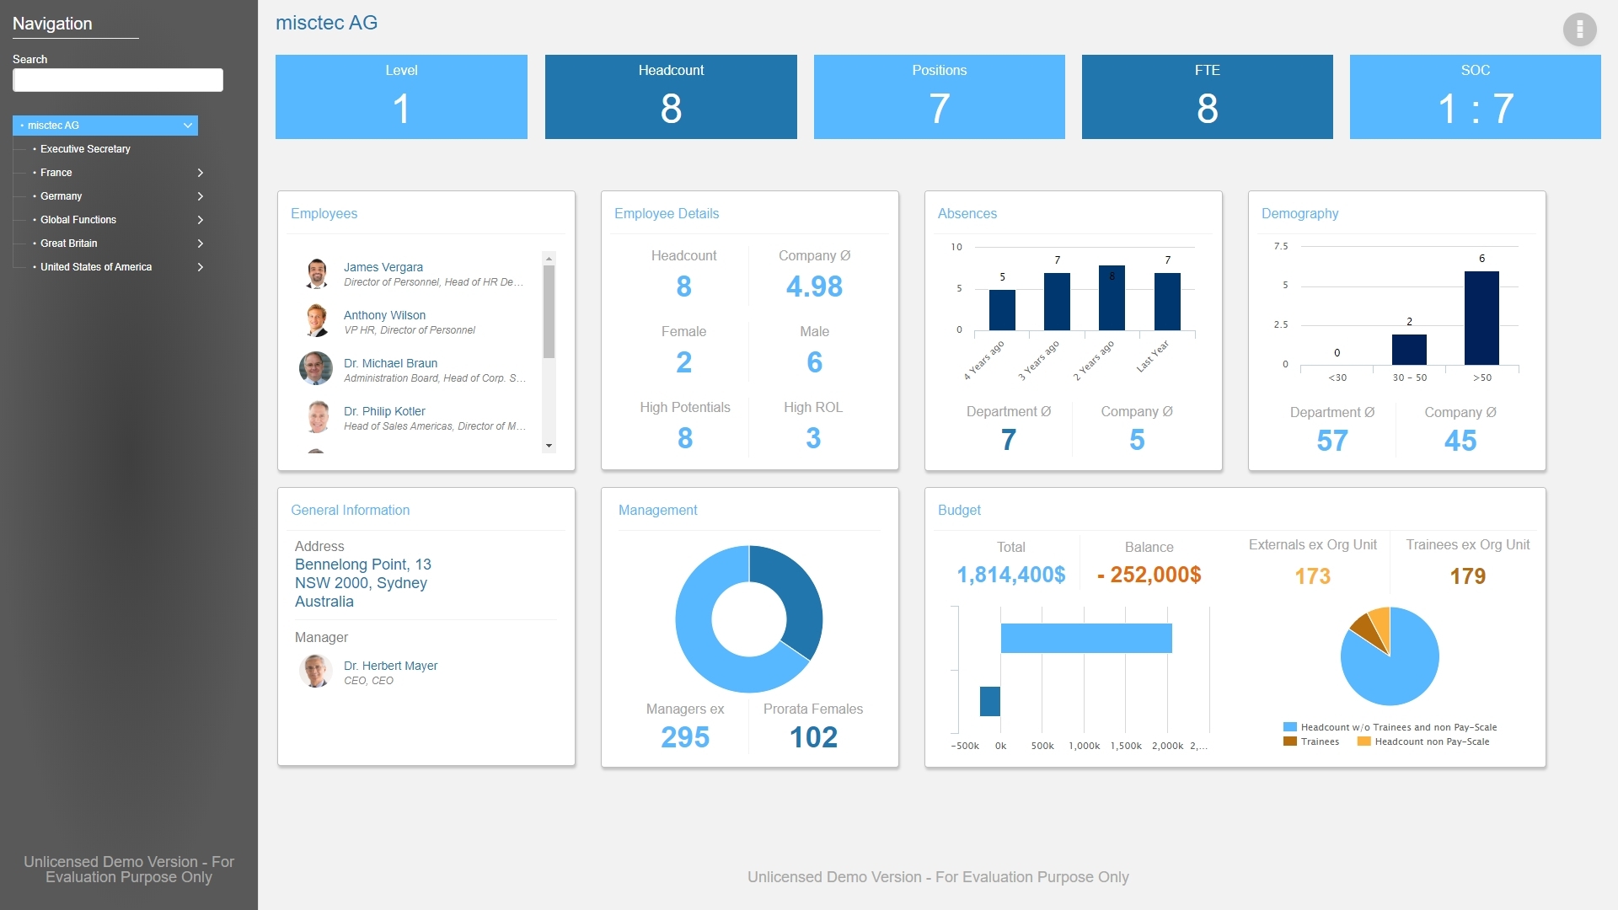Select Executive Secretary in navigation tree
Image resolution: width=1618 pixels, height=910 pixels.
(85, 149)
